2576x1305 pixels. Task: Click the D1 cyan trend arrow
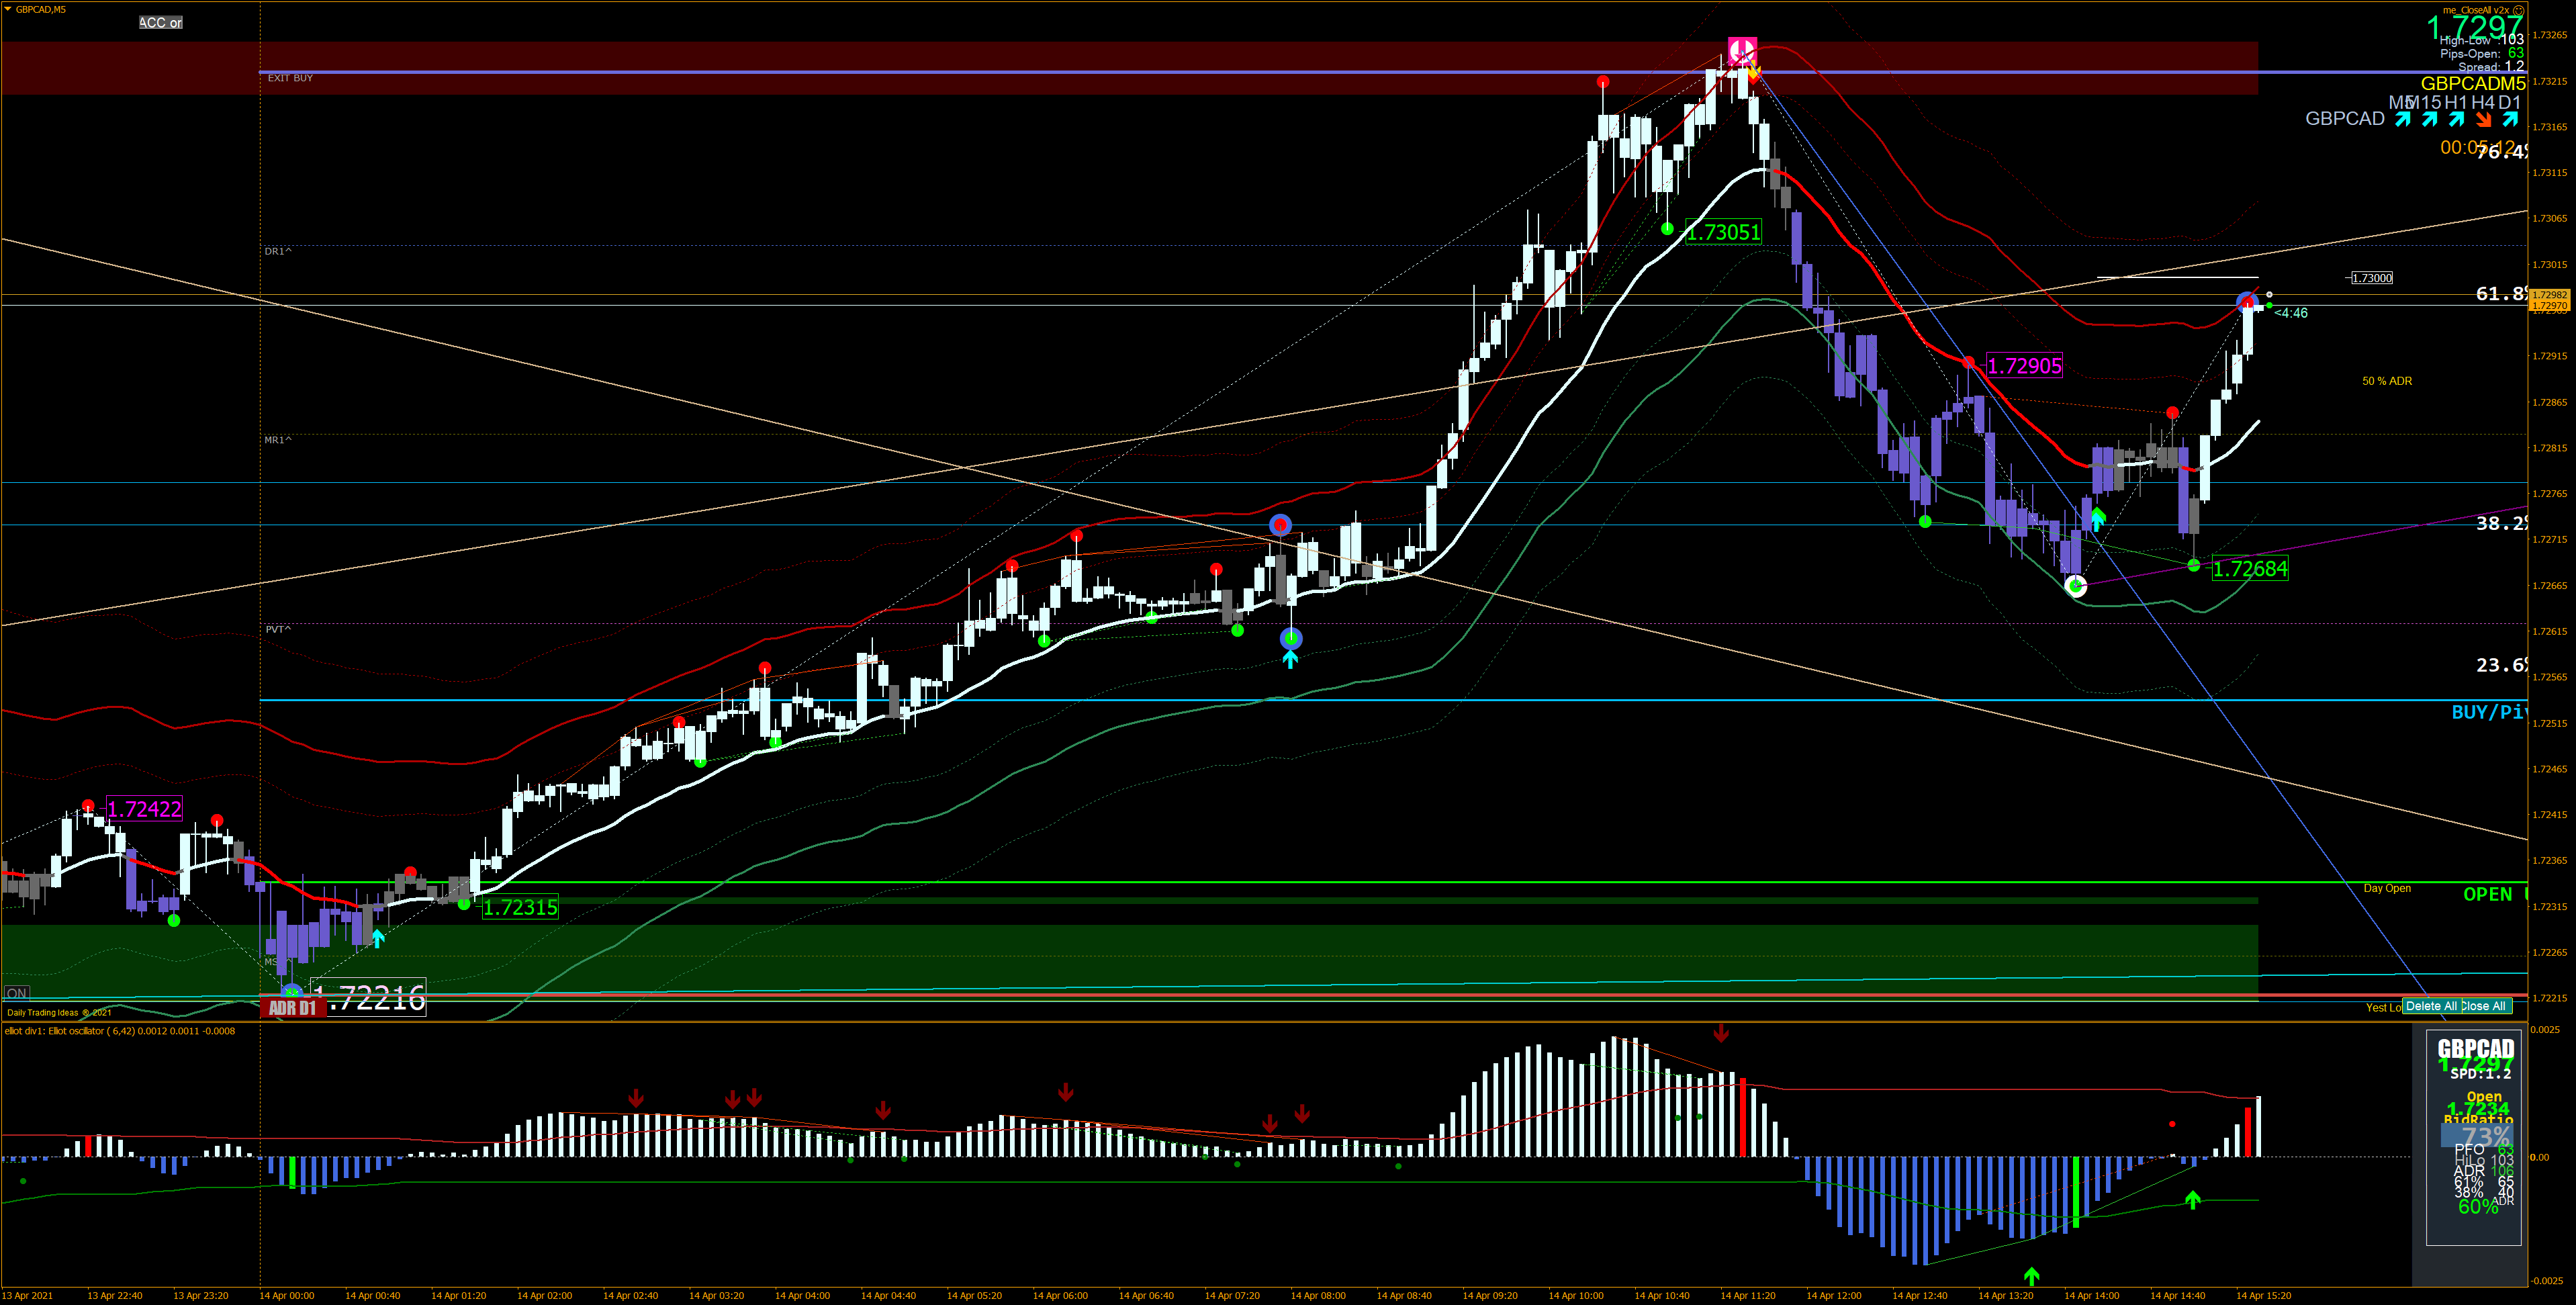2510,120
